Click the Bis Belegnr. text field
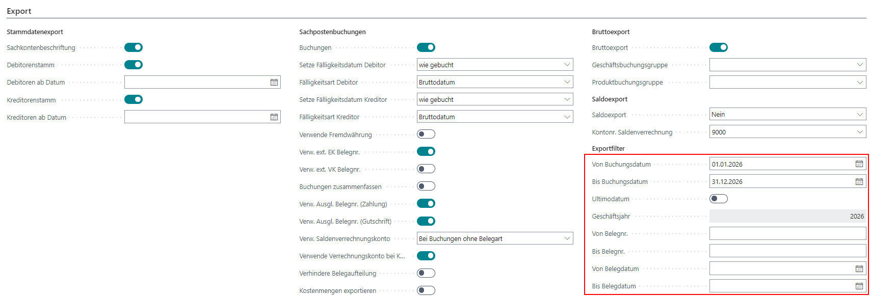This screenshot has height=296, width=870. tap(787, 251)
